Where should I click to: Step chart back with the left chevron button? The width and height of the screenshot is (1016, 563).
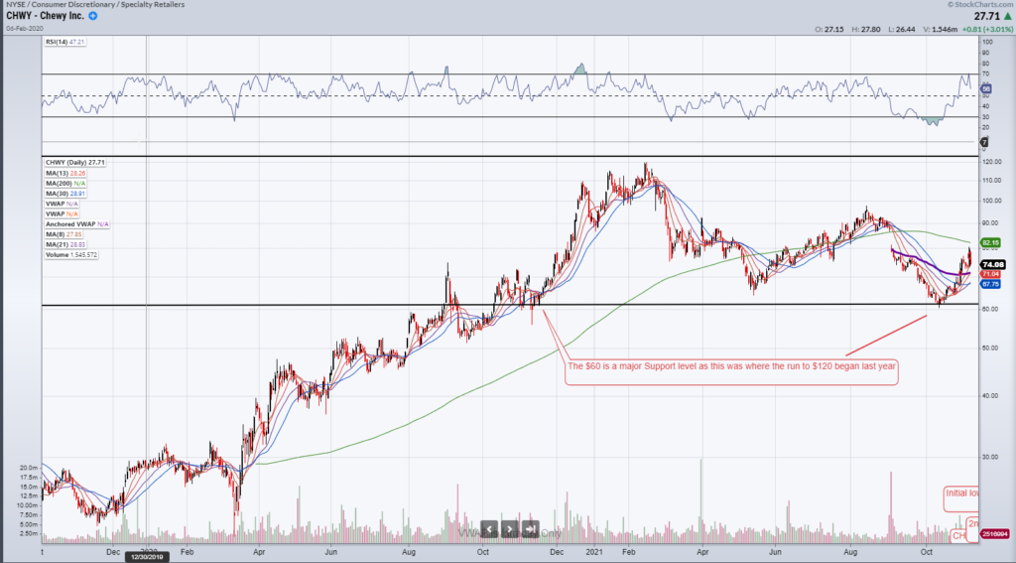coord(489,529)
